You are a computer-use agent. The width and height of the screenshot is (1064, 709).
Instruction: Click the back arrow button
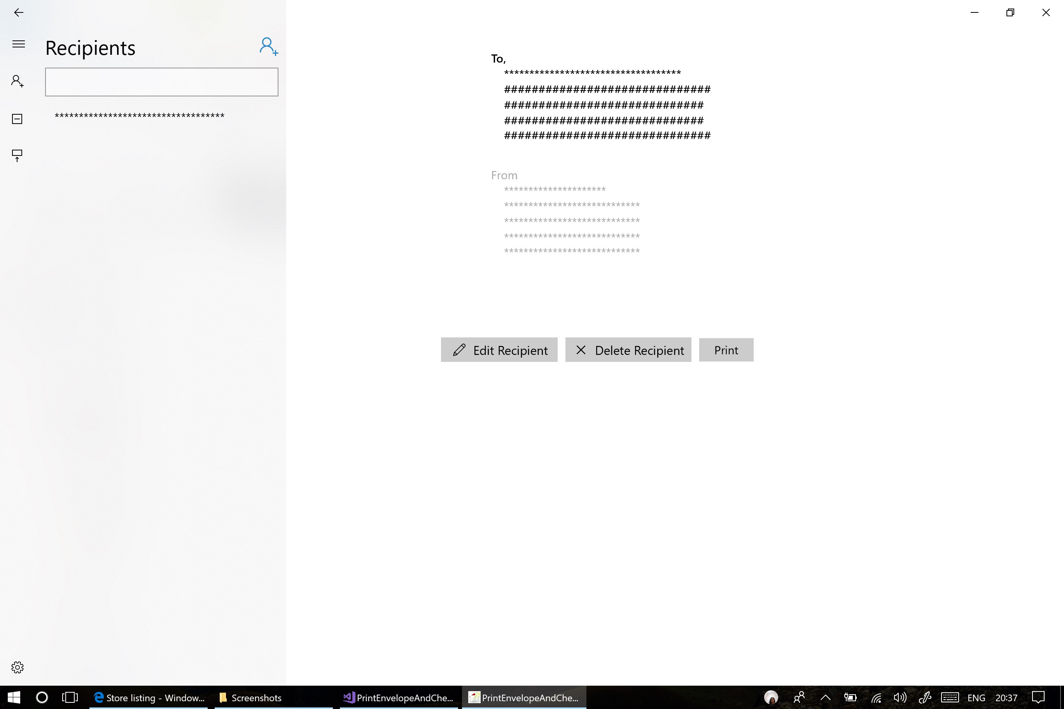[19, 13]
